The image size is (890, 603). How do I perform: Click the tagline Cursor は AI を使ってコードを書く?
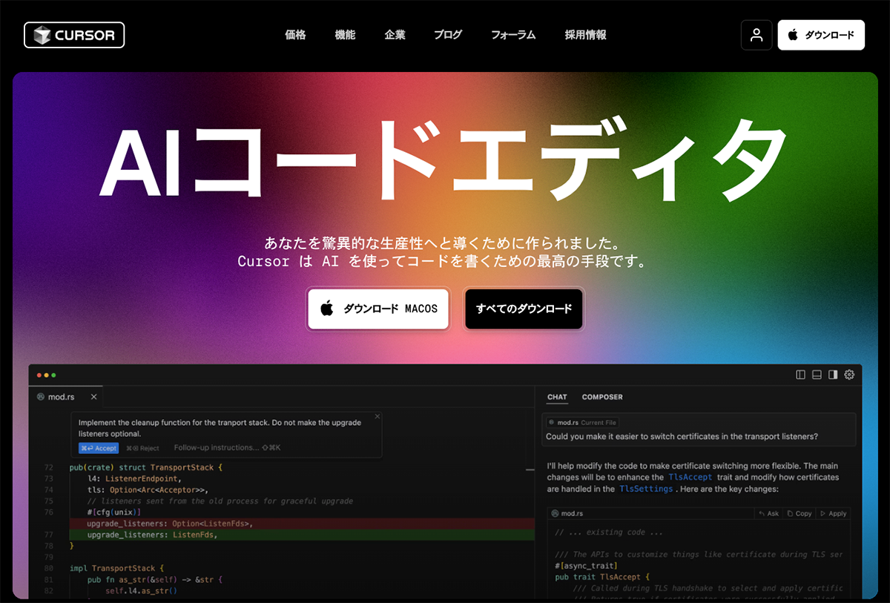442,262
